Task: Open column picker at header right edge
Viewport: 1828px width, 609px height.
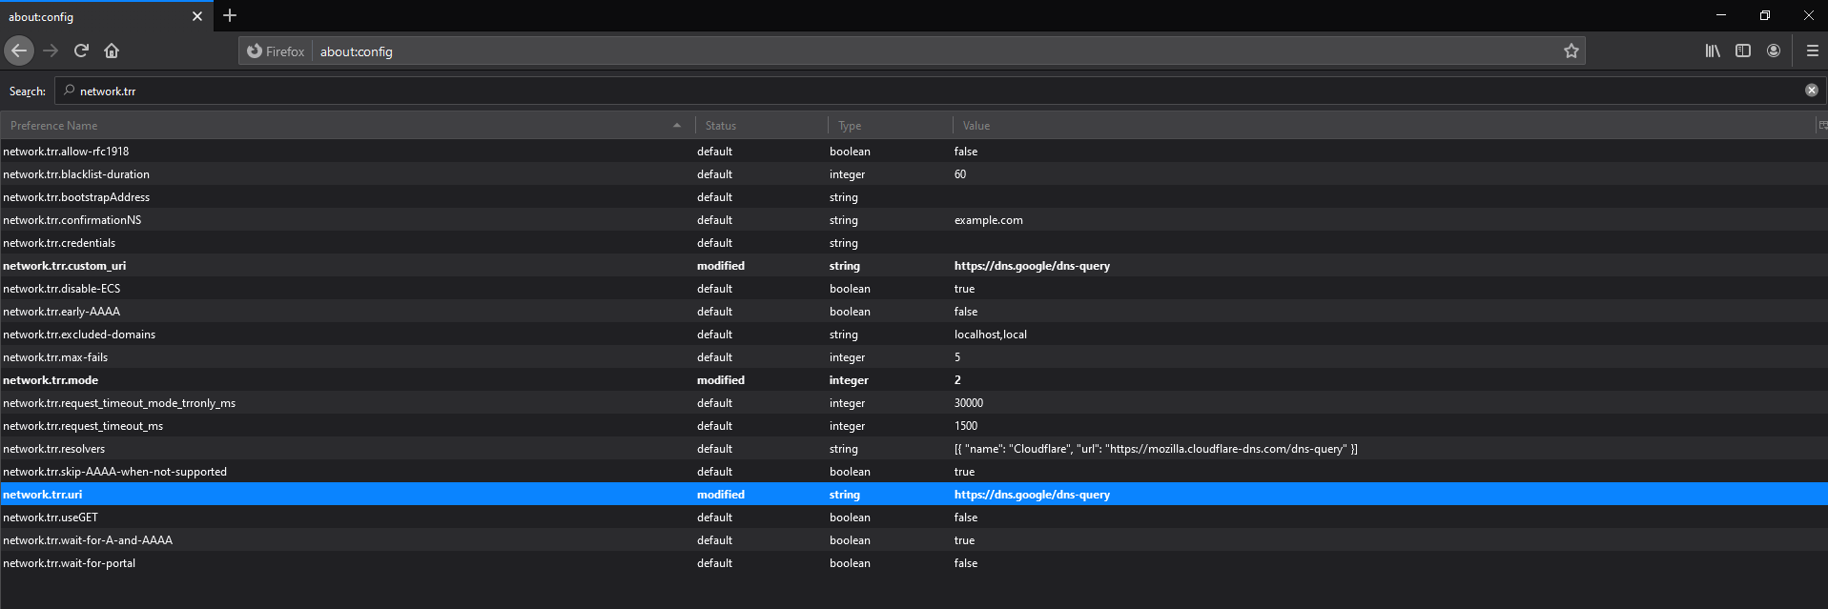Action: [1822, 125]
